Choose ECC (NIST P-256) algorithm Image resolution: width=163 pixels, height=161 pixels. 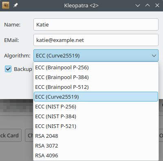(96, 106)
